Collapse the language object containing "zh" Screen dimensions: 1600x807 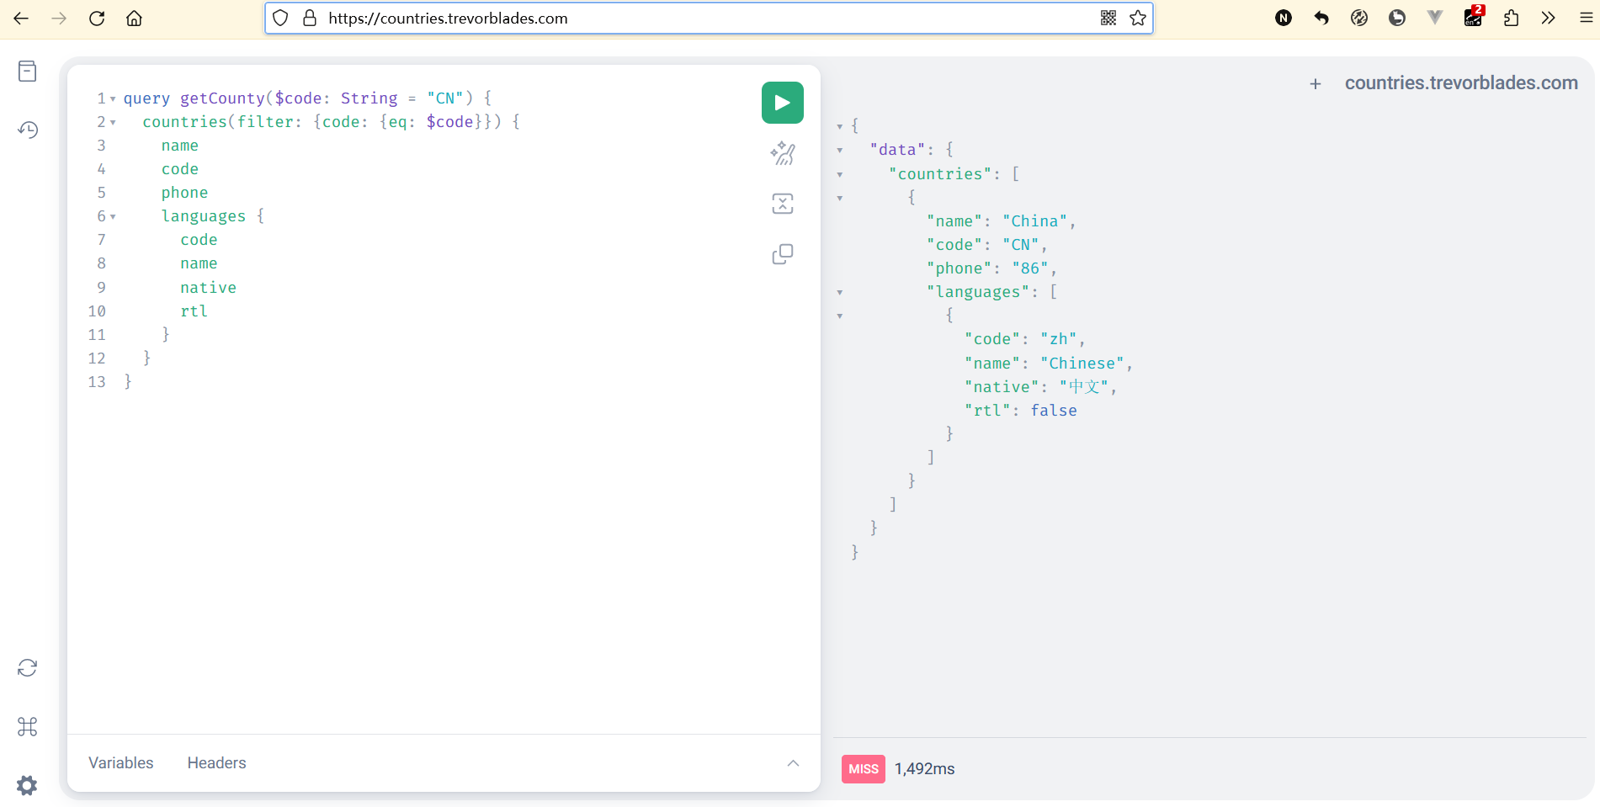(x=840, y=316)
